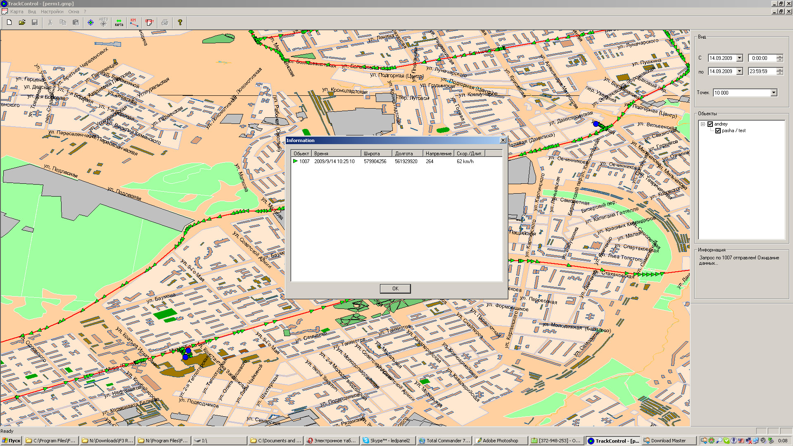Close the Information dialog with X
Screen dimensions: 793x446
(503, 140)
